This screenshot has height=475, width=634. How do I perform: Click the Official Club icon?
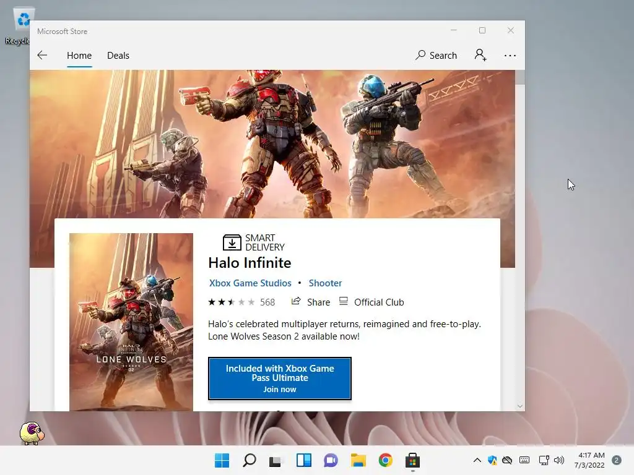pos(343,301)
